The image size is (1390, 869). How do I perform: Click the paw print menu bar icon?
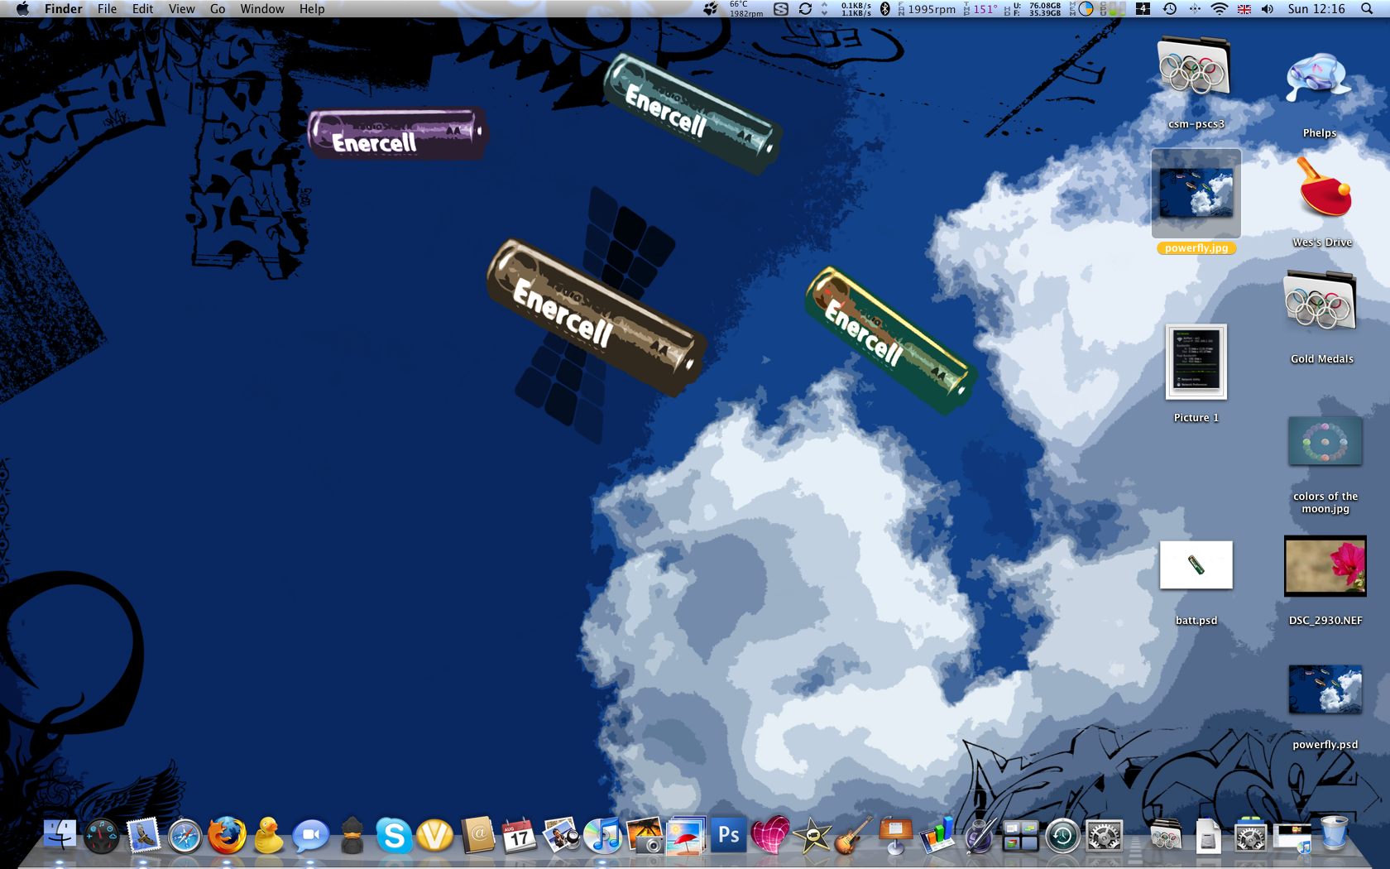[x=710, y=9]
